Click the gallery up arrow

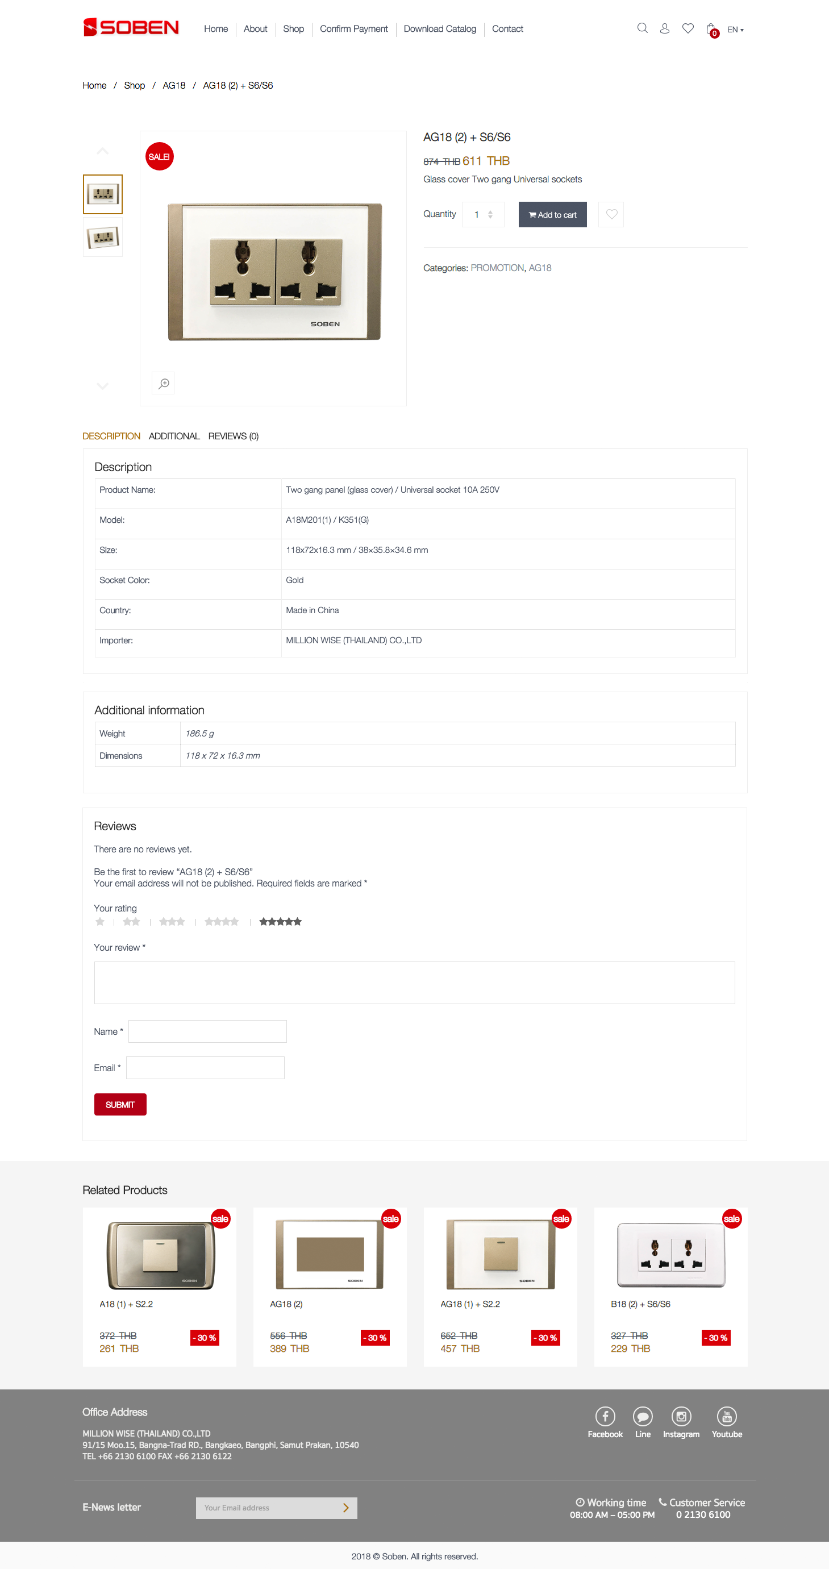pos(102,151)
